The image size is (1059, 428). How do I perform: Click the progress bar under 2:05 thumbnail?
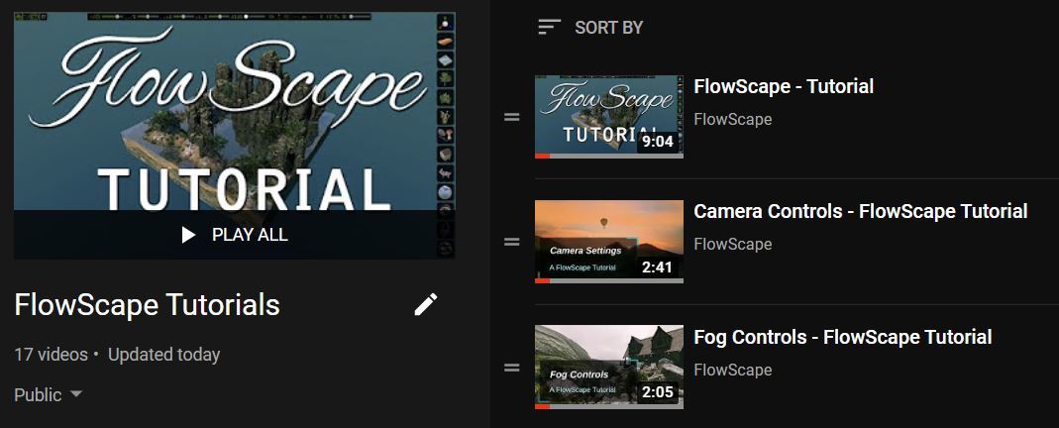(609, 406)
